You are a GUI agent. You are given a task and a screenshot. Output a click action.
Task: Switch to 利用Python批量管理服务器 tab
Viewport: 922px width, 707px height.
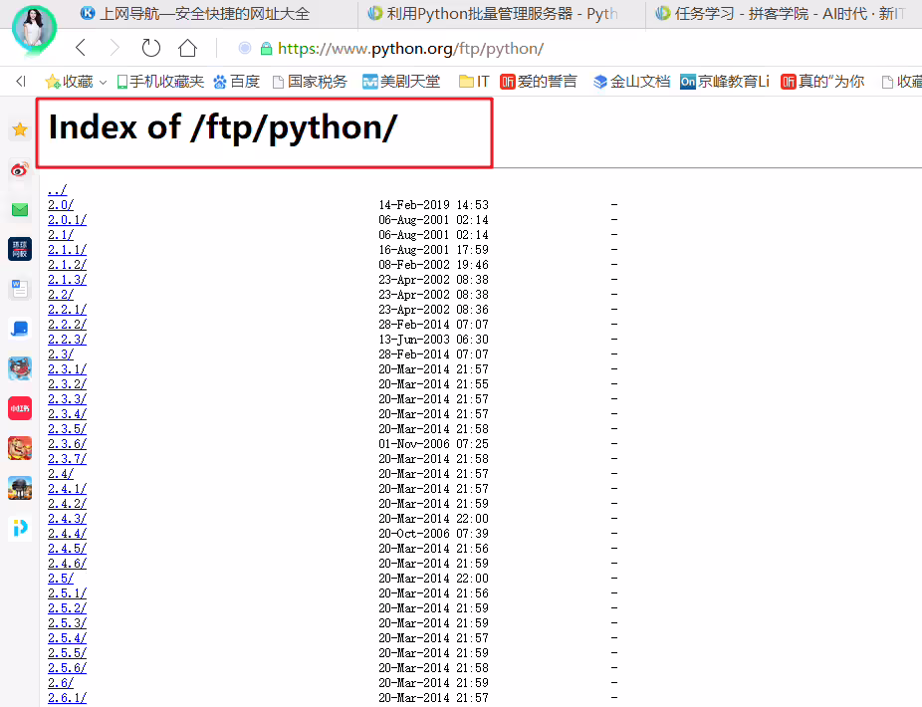coord(493,14)
